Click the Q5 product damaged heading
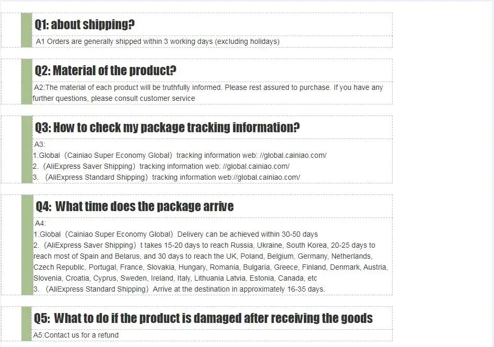 click(x=203, y=318)
